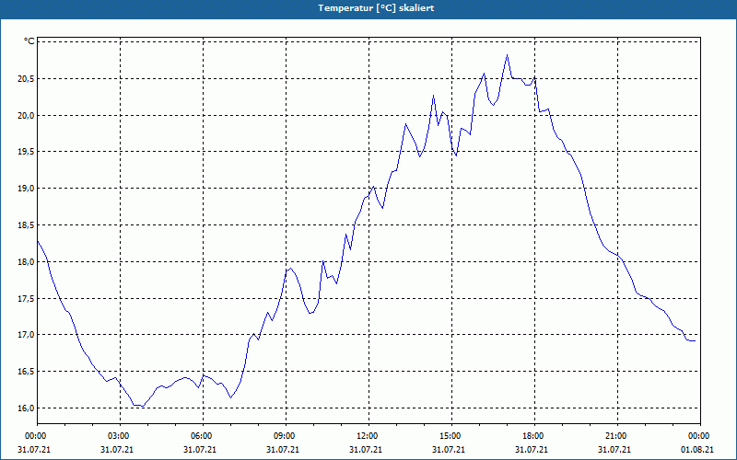
Task: Click the 19,5 y-axis label
Action: [x=26, y=152]
